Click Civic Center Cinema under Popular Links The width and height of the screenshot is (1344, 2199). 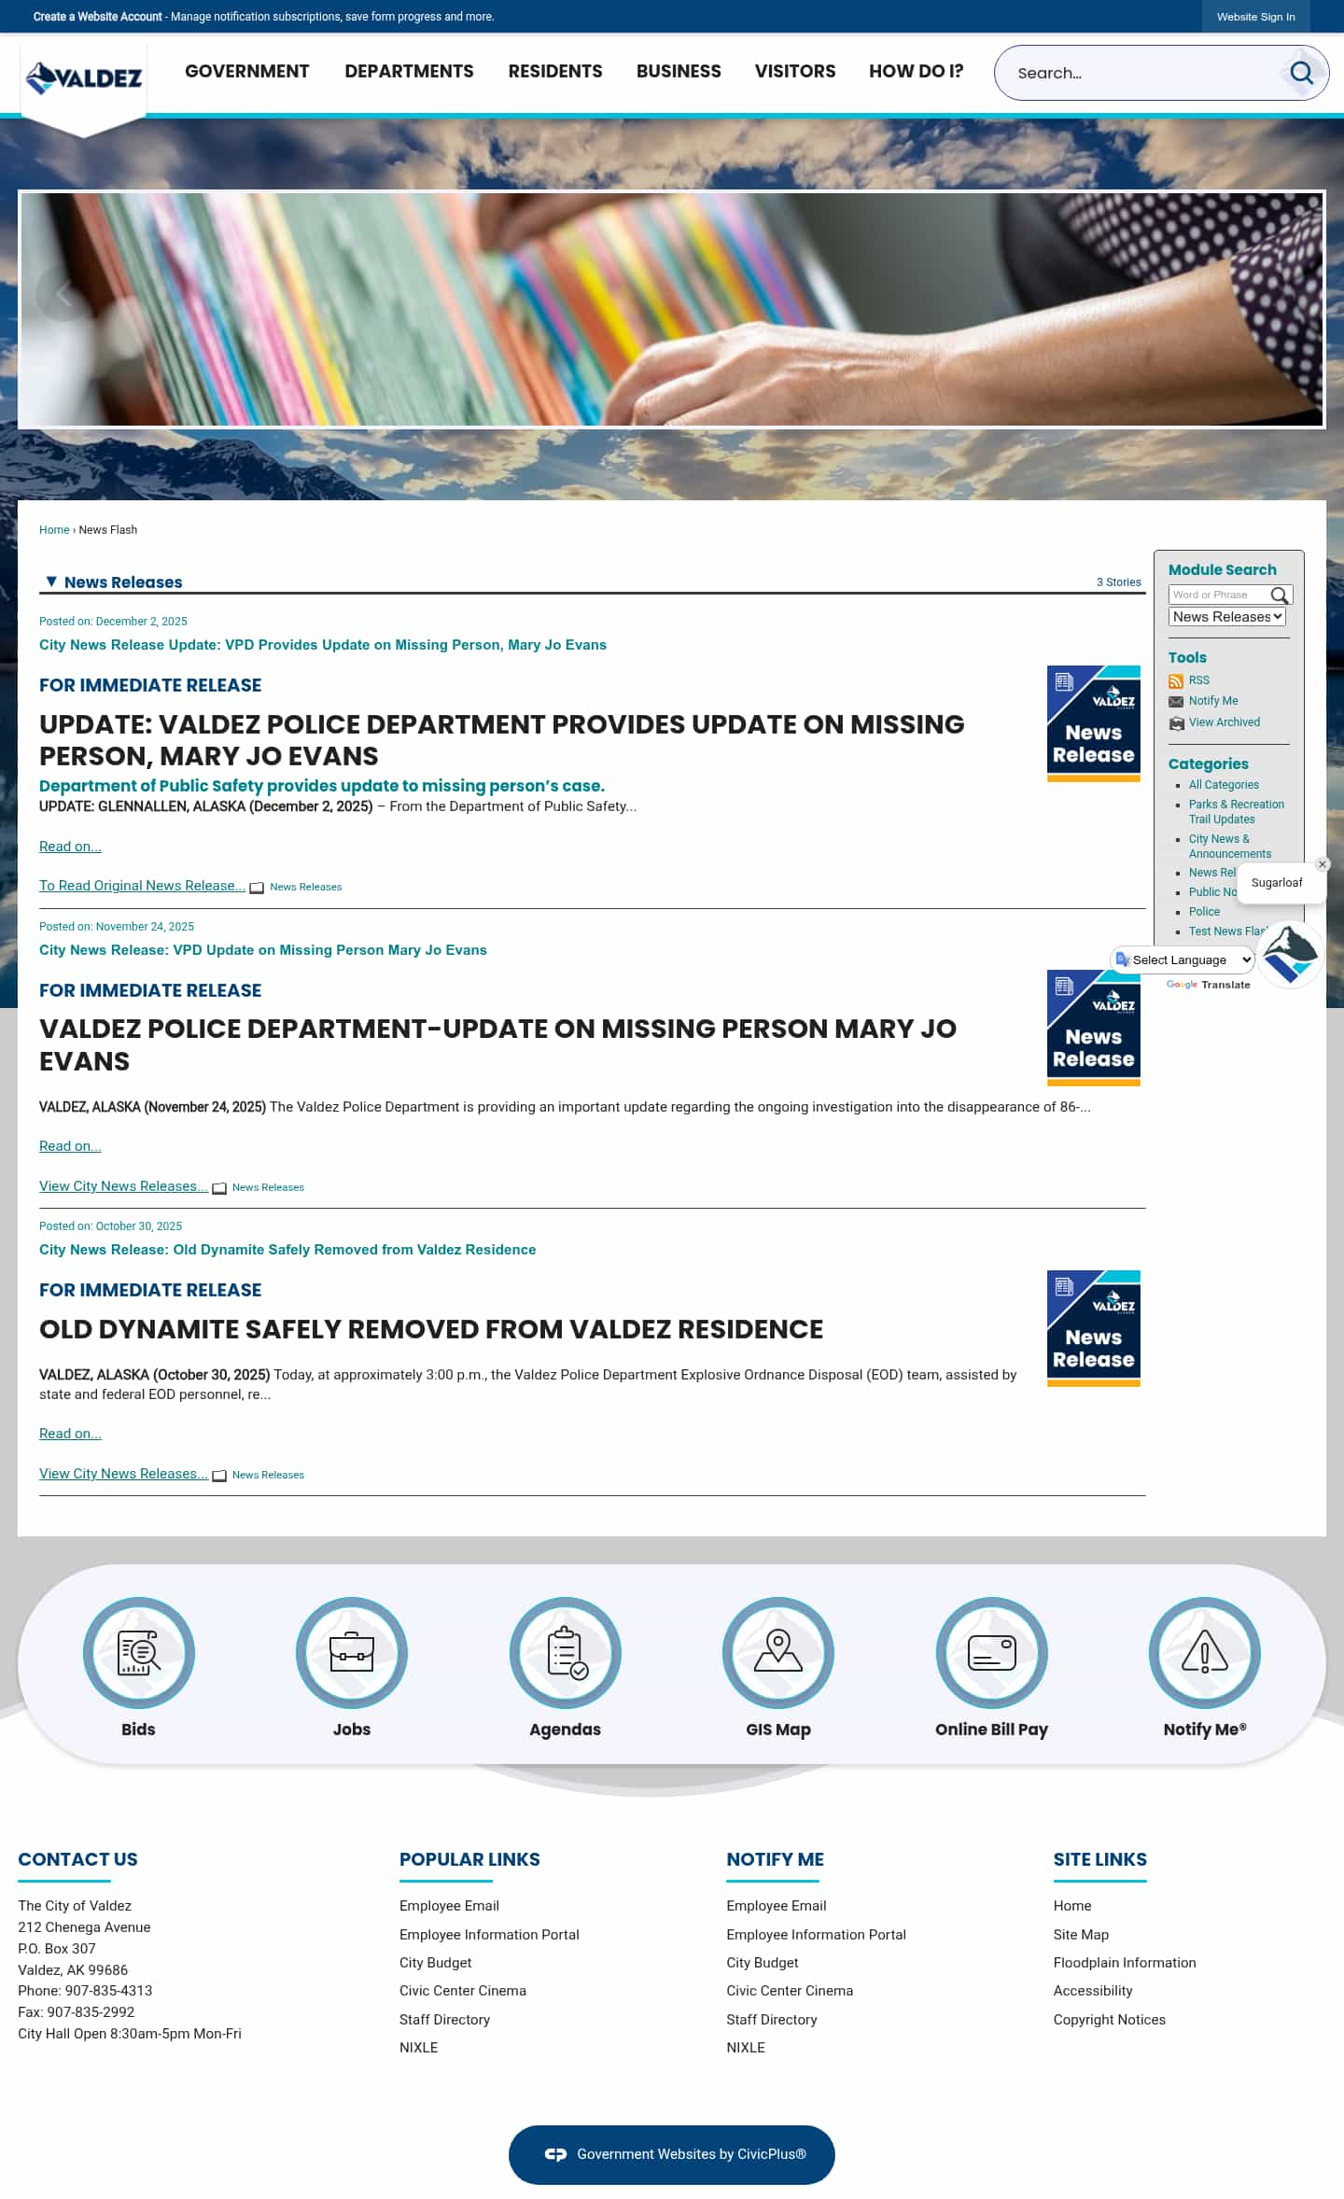(463, 1991)
